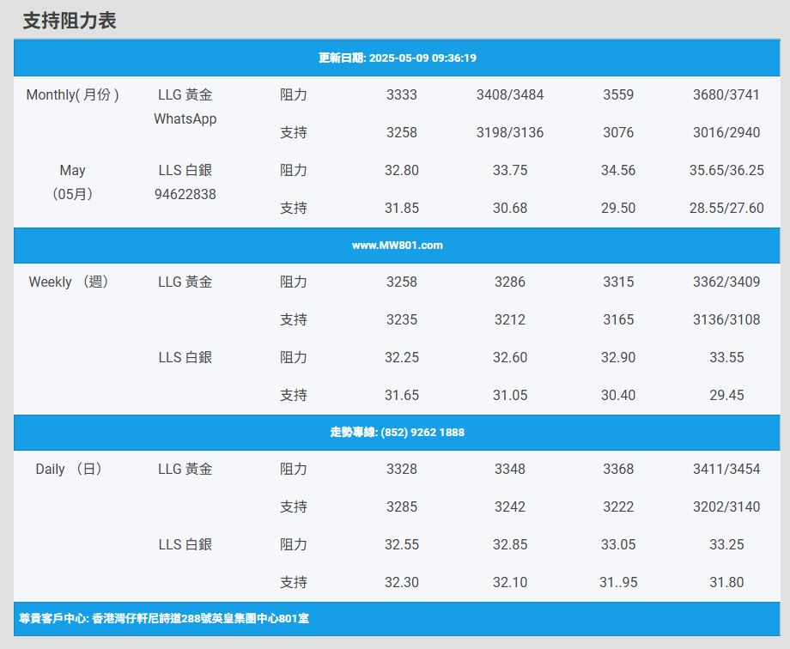Select daily gold resistance value 3328

[402, 469]
